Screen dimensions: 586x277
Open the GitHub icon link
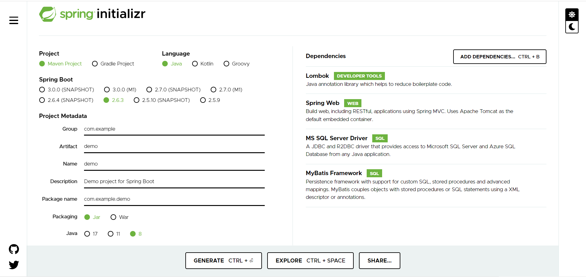(x=14, y=249)
